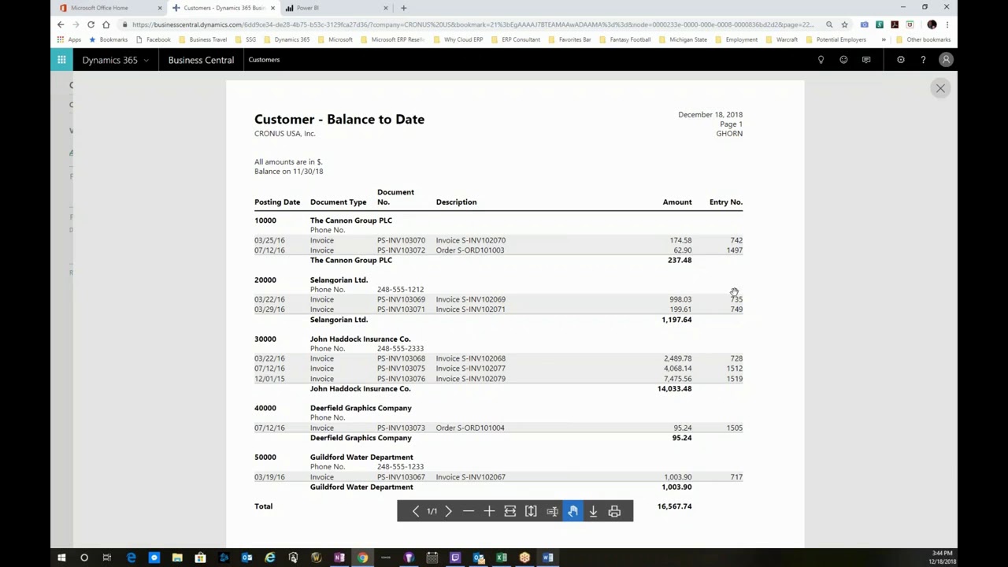Click the zoom magnifier in address bar

coord(829,24)
